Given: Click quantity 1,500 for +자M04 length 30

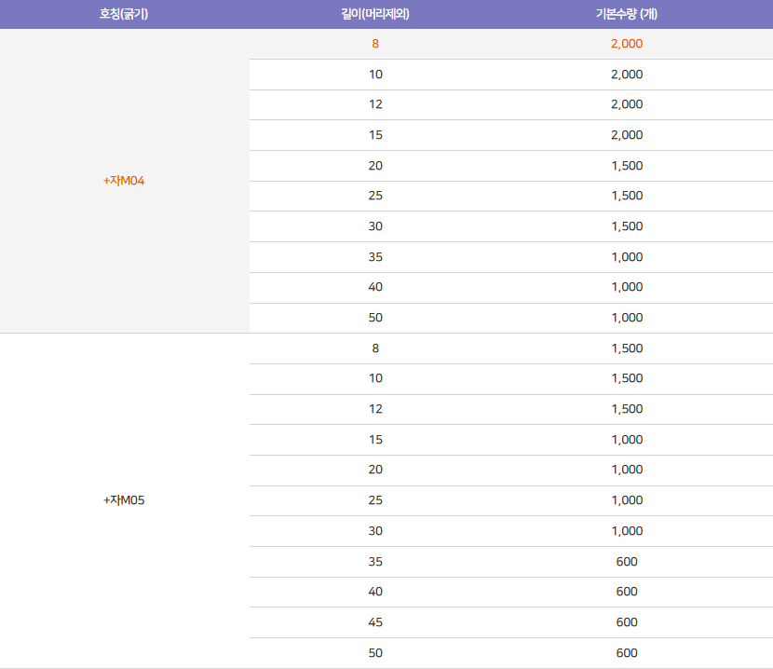Looking at the screenshot, I should click(x=627, y=226).
